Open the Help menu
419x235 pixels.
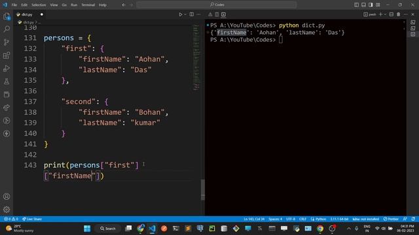click(x=103, y=5)
